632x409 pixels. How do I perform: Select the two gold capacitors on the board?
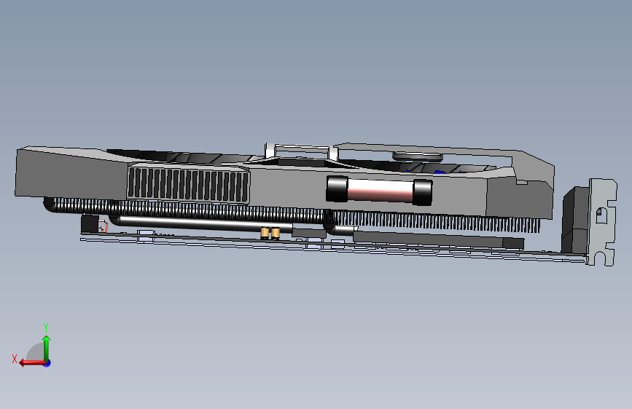pos(270,233)
